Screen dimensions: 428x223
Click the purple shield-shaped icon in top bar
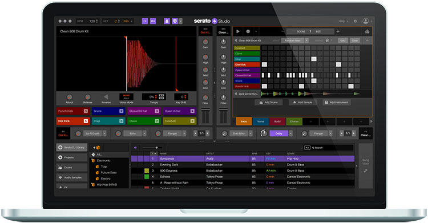coord(175,21)
